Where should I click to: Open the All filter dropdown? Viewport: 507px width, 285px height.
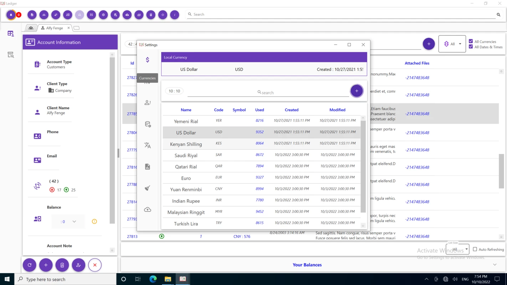452,44
